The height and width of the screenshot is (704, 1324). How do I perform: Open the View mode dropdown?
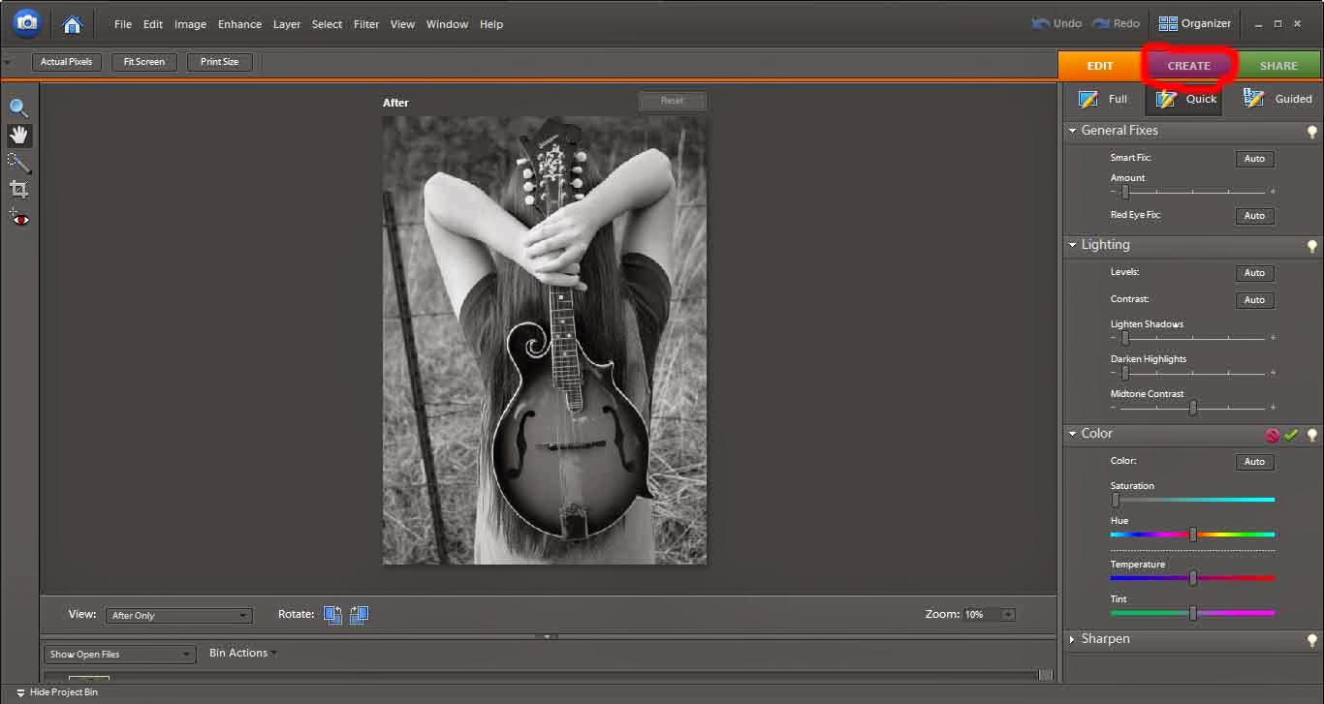tap(179, 615)
